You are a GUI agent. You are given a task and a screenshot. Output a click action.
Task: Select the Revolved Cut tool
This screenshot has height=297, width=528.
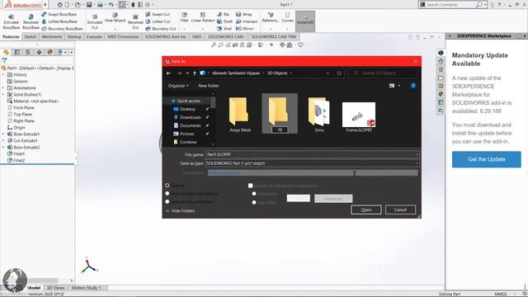(135, 22)
